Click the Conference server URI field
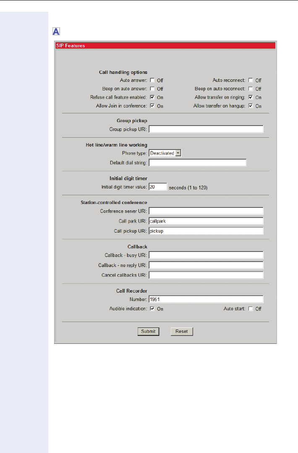Screen dimensions: 298x453 pyautogui.click(x=206, y=211)
